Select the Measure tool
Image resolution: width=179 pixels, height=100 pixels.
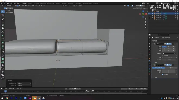coord(3,35)
